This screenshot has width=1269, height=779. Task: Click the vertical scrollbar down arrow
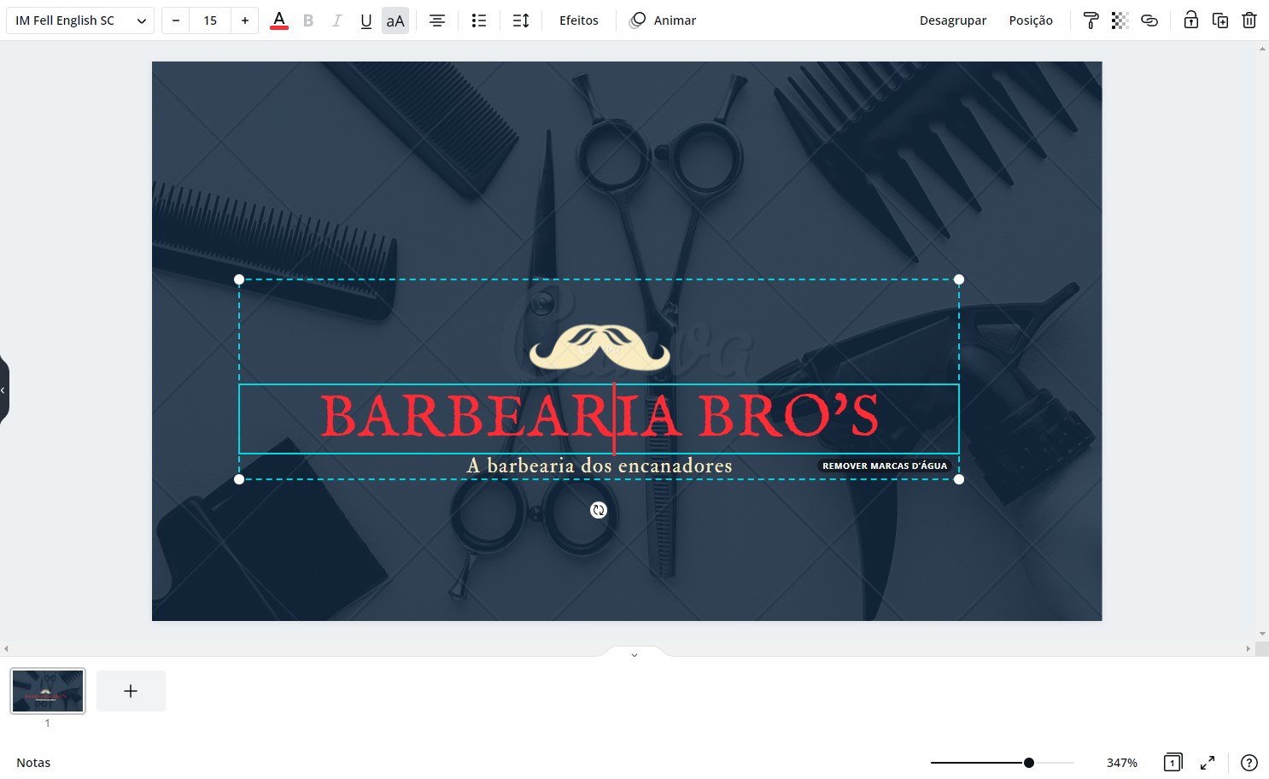tap(1262, 635)
